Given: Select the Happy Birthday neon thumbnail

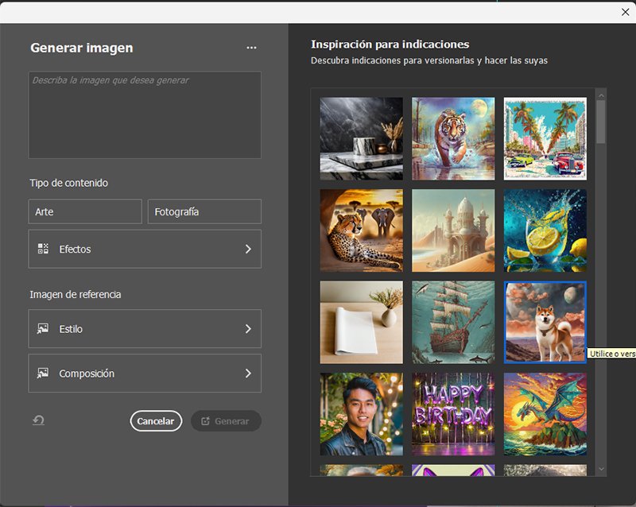Looking at the screenshot, I should pyautogui.click(x=452, y=413).
